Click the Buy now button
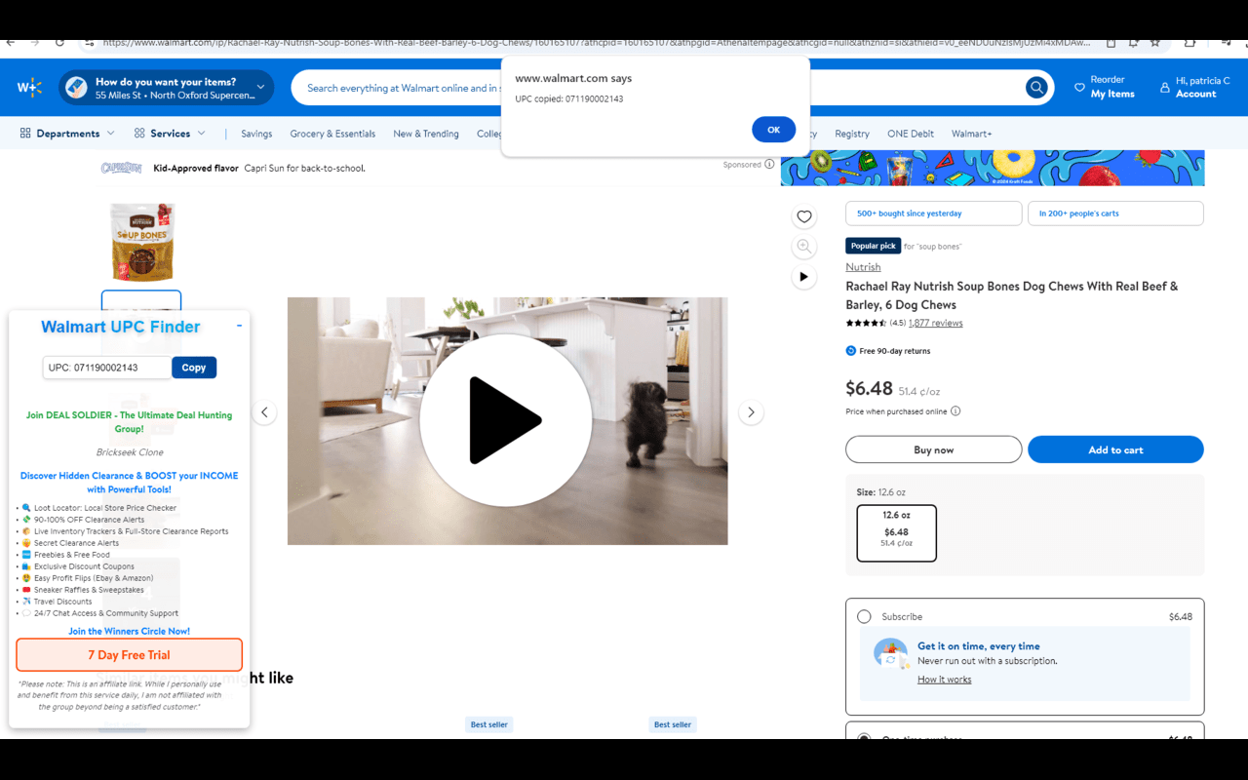Viewport: 1248px width, 780px height. point(933,449)
